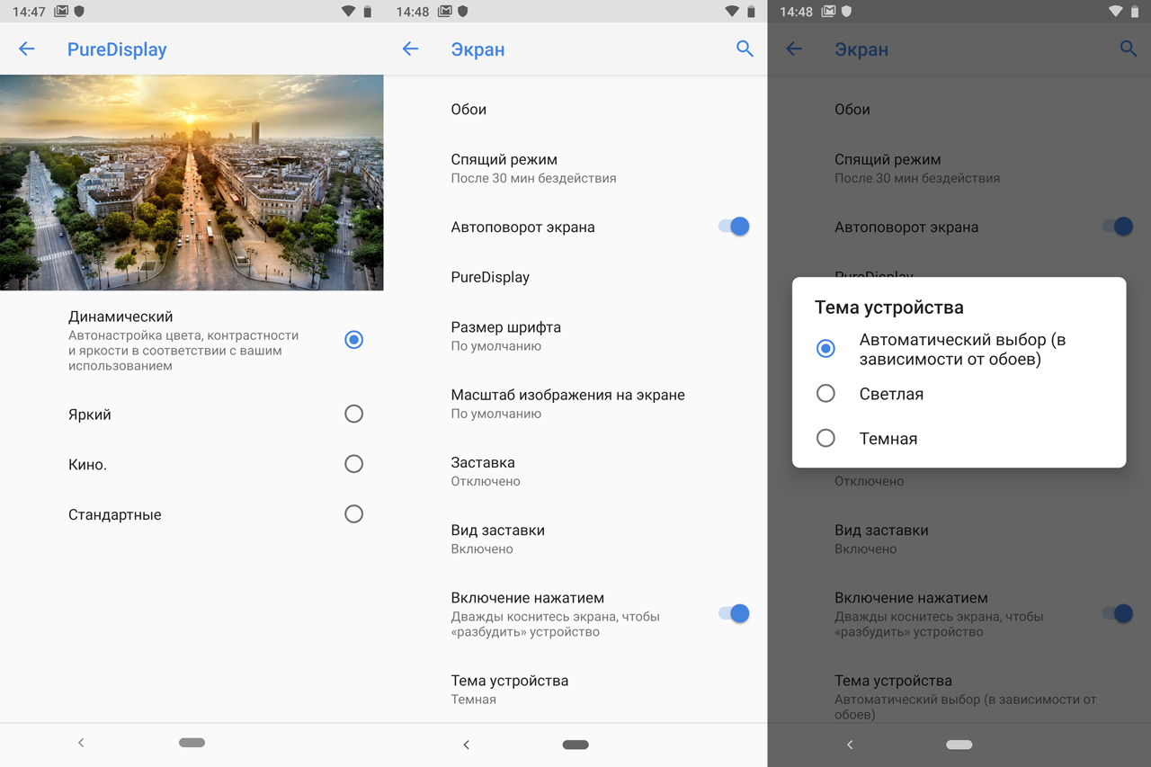Open search in the middle Экран screen
1151x767 pixels.
point(745,49)
